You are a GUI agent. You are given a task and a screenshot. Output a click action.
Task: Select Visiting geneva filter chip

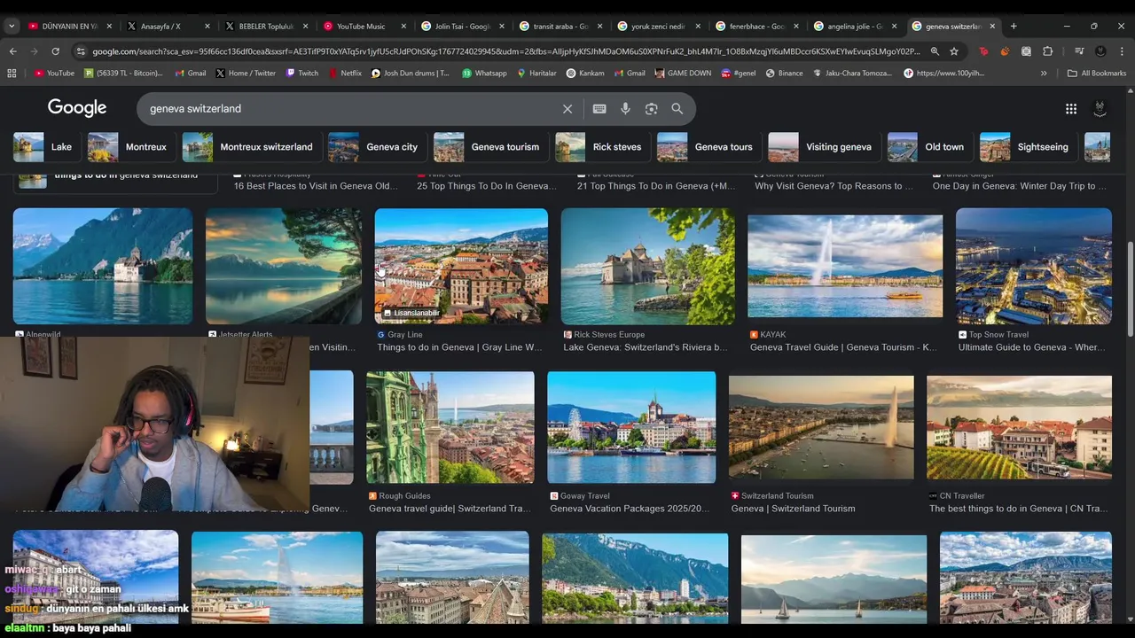(823, 147)
